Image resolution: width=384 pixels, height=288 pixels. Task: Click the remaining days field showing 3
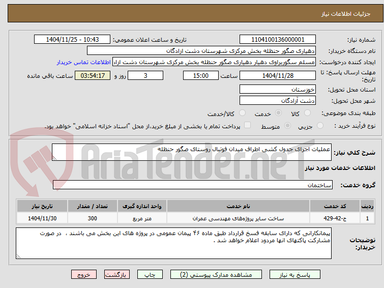click(x=145, y=75)
